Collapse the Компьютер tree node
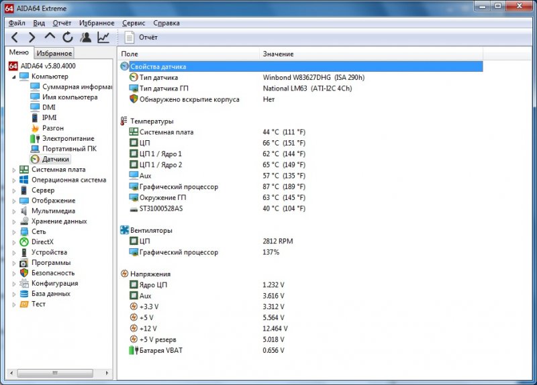 [x=14, y=76]
